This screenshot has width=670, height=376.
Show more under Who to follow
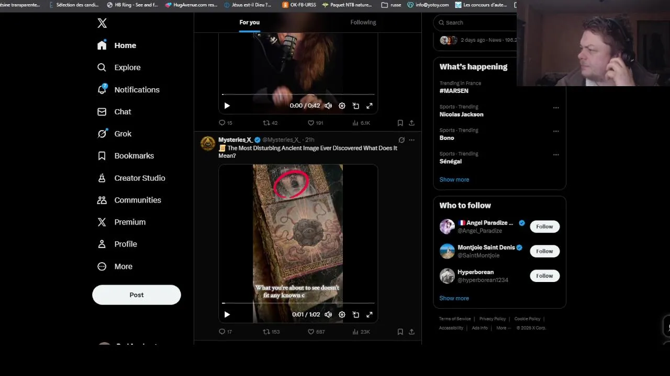pyautogui.click(x=454, y=298)
